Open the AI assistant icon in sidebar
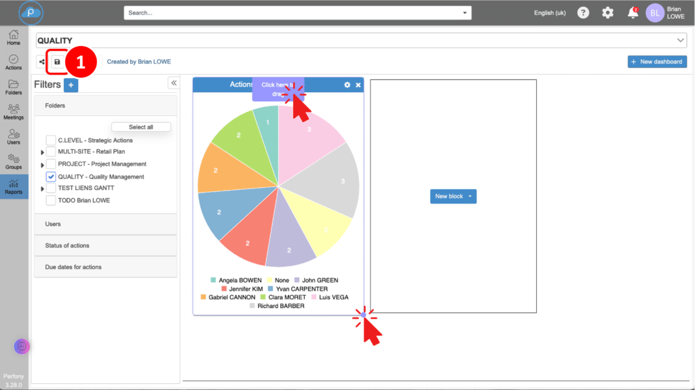Screen dimensions: 695x390 (22, 346)
